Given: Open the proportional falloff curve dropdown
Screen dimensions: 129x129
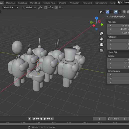Looking at the screenshot, I should [61, 7].
